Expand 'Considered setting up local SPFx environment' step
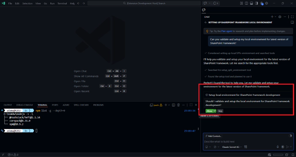296x157 pixels. tap(239, 53)
